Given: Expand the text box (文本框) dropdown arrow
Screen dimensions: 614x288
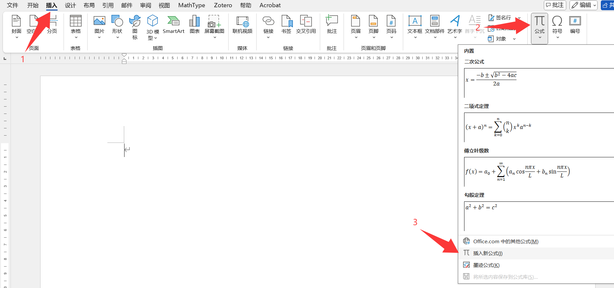Looking at the screenshot, I should pyautogui.click(x=415, y=38).
